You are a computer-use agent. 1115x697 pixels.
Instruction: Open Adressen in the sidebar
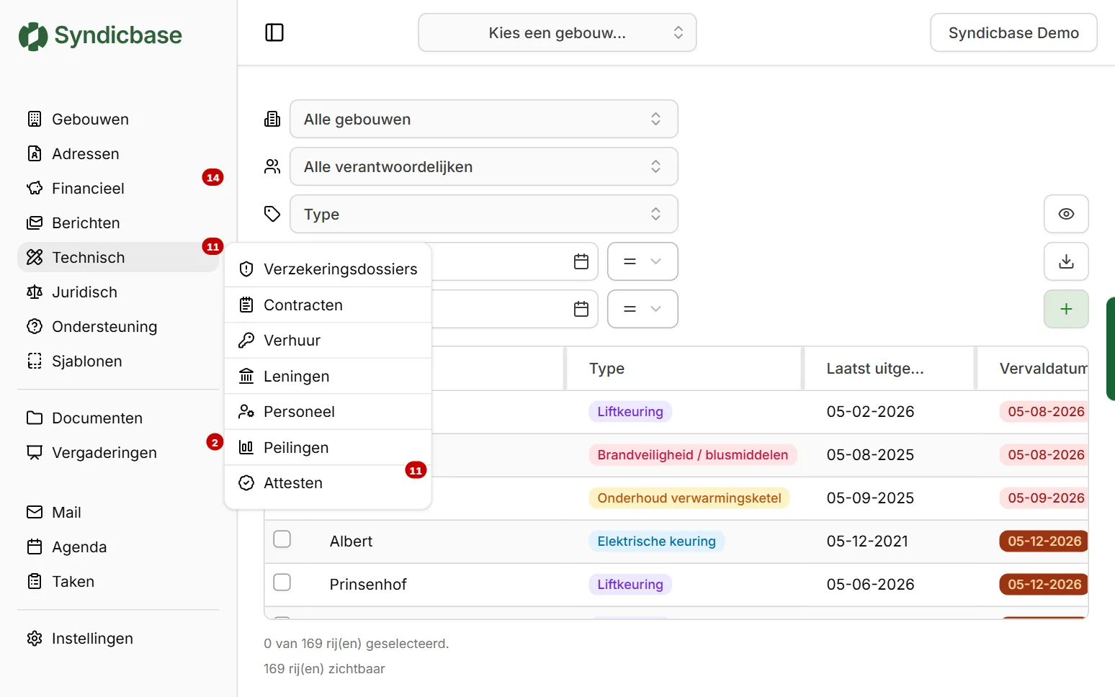click(118, 153)
